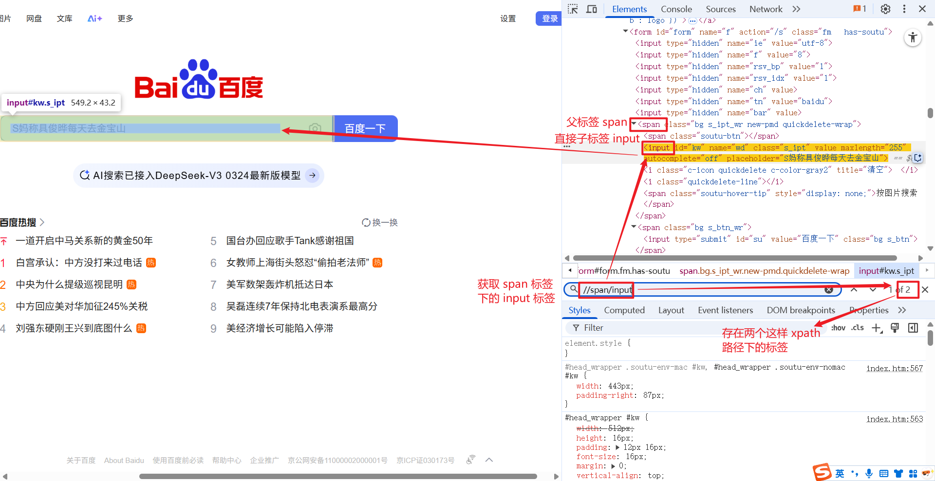Click the 百度一下 search button
935x481 pixels.
pyautogui.click(x=366, y=128)
